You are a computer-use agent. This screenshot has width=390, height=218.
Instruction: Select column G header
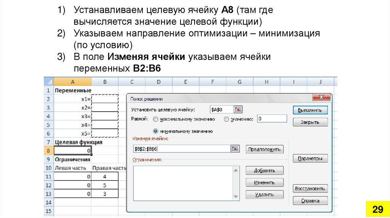tap(240, 82)
